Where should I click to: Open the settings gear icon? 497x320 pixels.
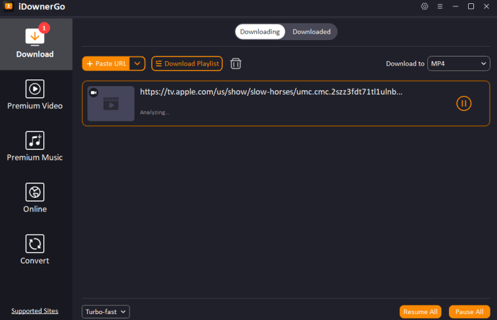click(x=424, y=7)
